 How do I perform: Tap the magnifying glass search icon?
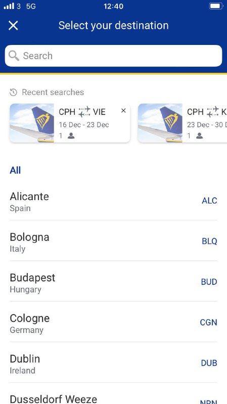tap(14, 56)
